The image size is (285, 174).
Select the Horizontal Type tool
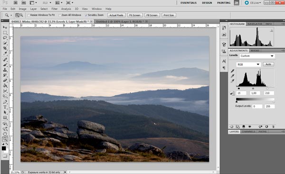[5, 107]
